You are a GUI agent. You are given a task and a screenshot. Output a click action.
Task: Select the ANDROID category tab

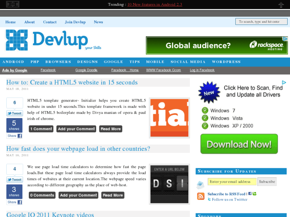pyautogui.click(x=13, y=62)
